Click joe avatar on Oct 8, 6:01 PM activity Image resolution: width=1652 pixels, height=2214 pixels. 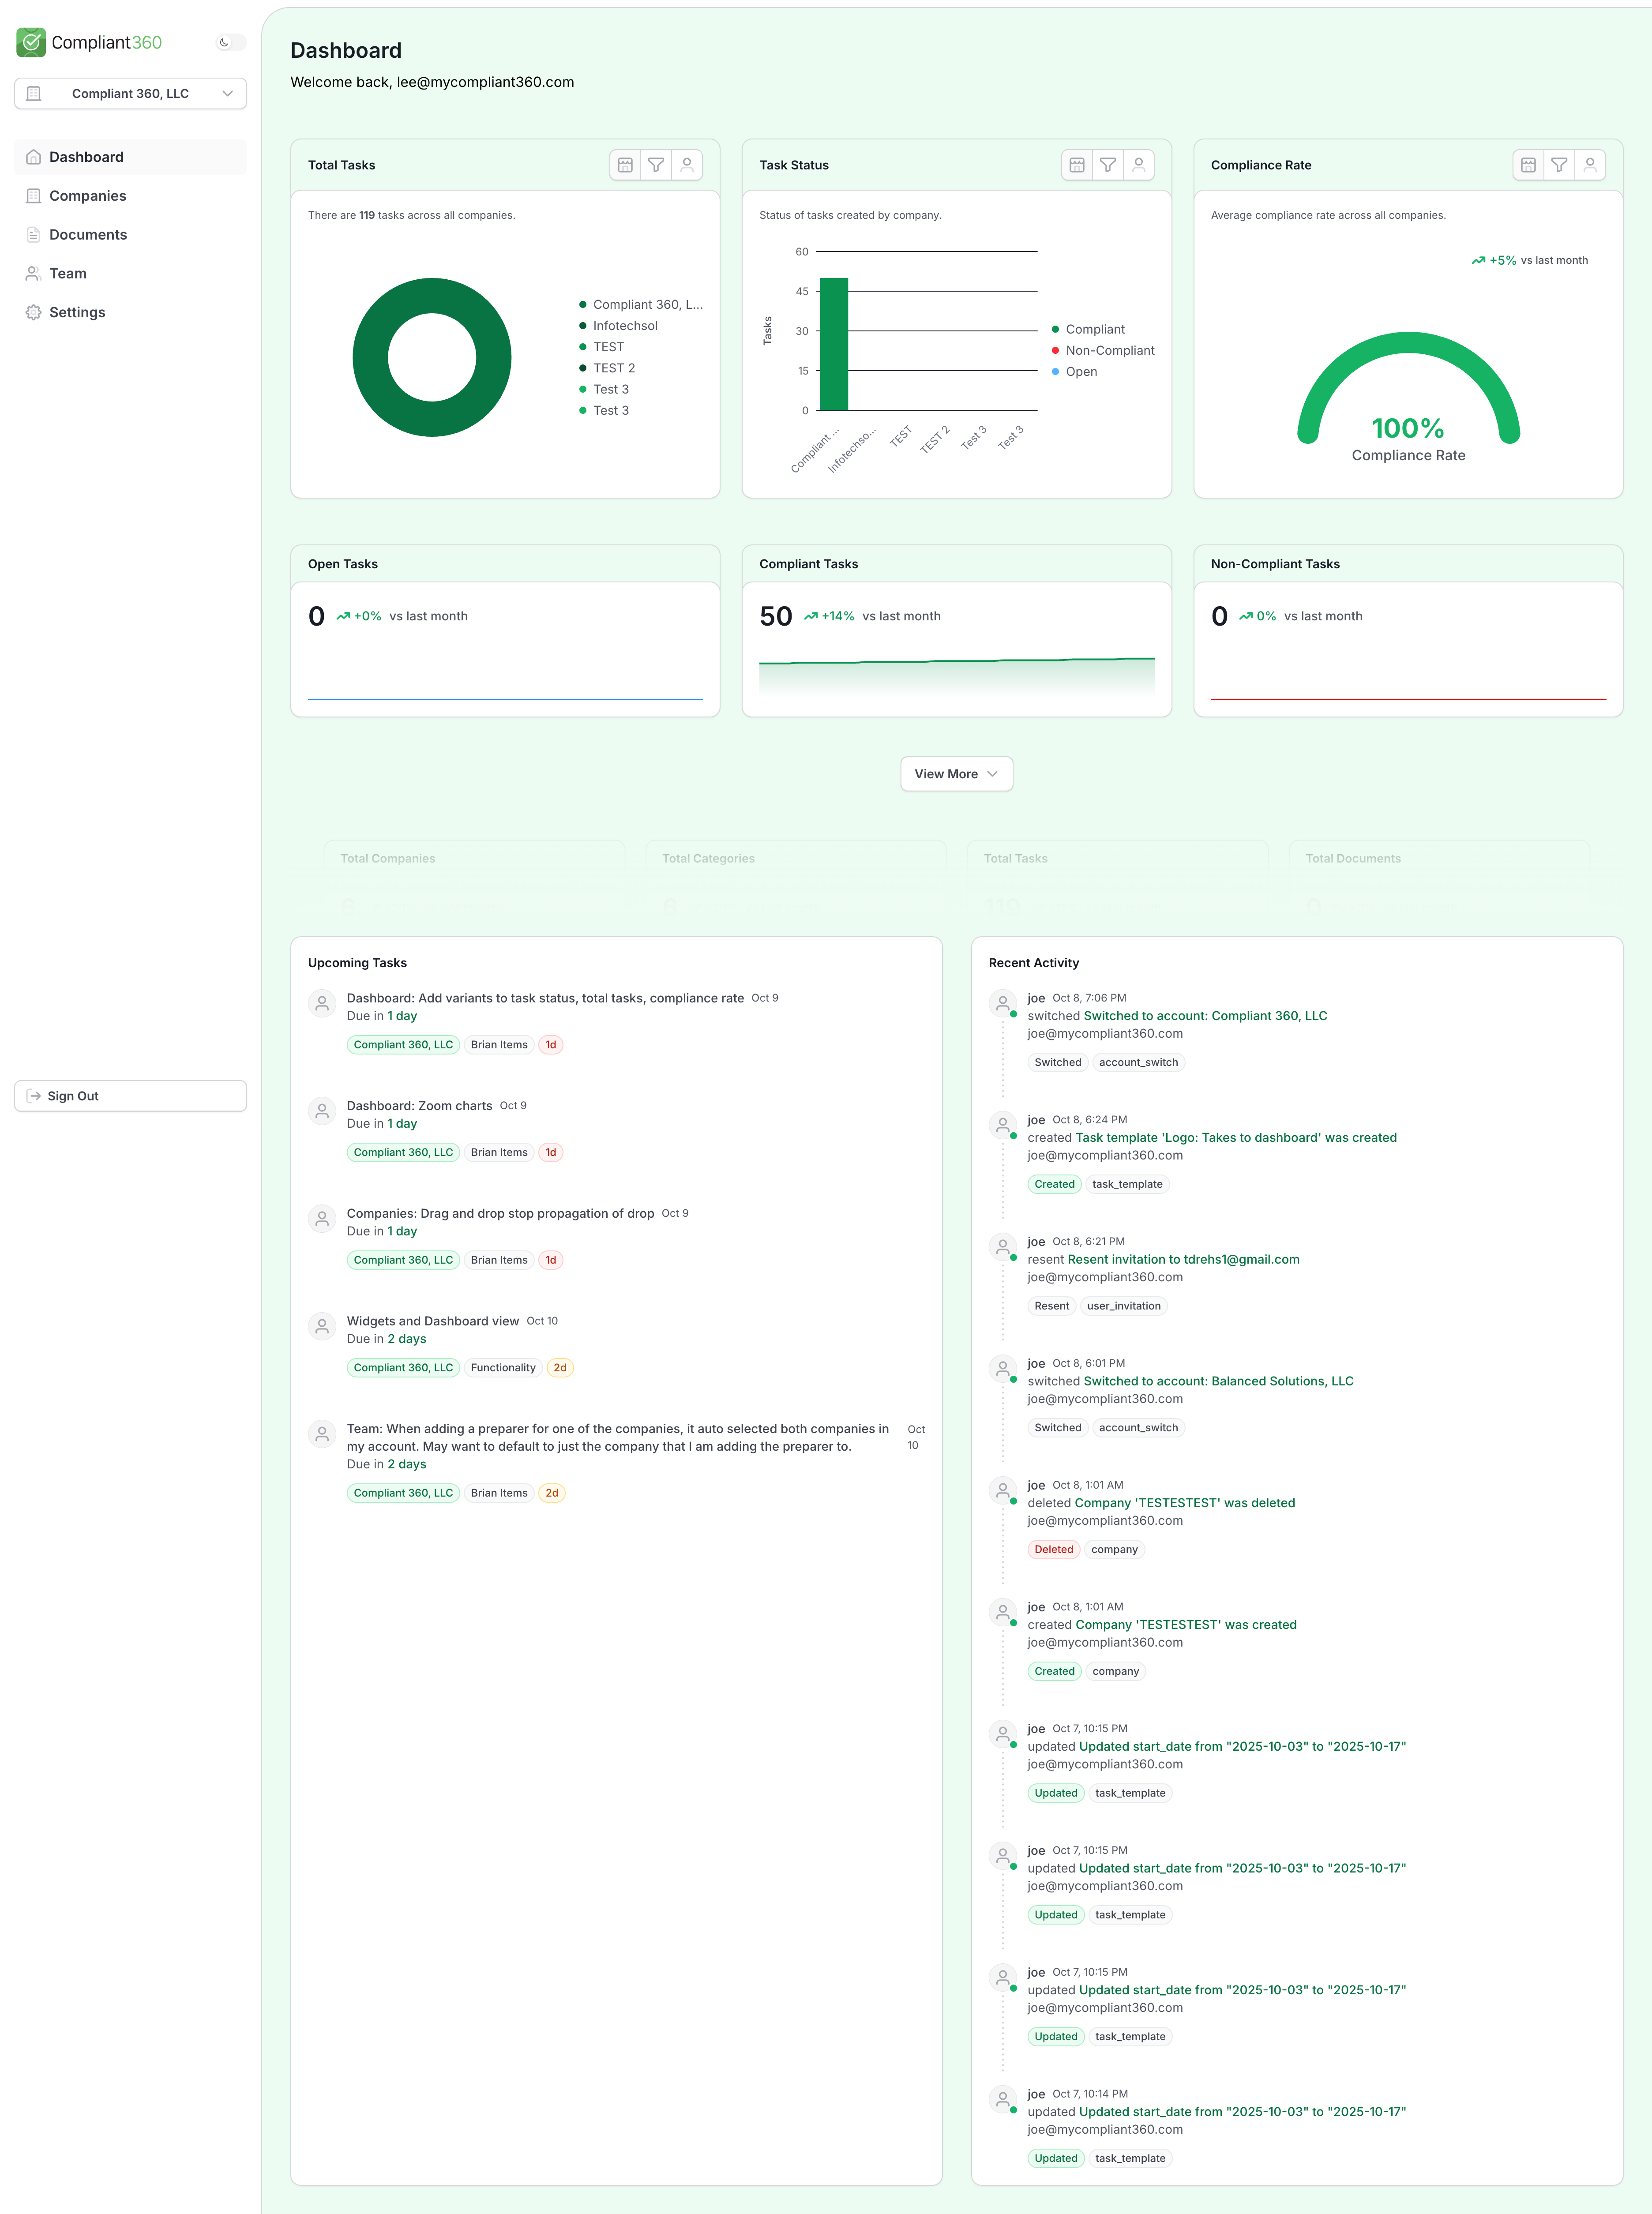[1003, 1368]
